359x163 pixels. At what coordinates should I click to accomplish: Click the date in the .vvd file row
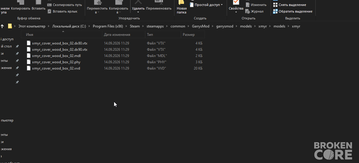click(x=116, y=68)
